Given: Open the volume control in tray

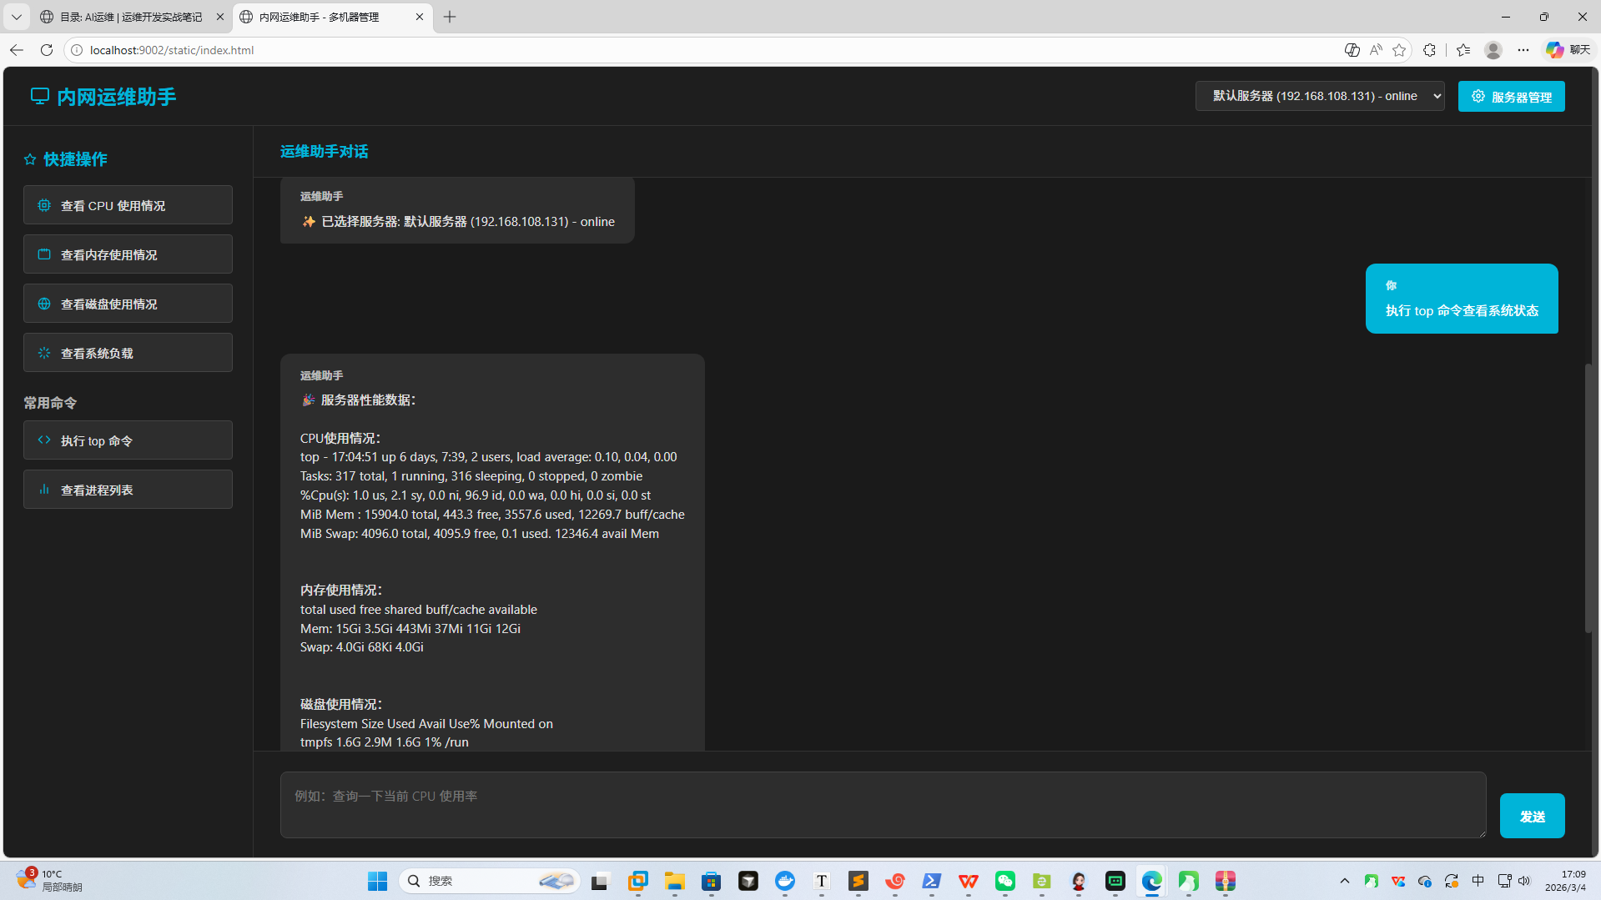Looking at the screenshot, I should 1524,881.
